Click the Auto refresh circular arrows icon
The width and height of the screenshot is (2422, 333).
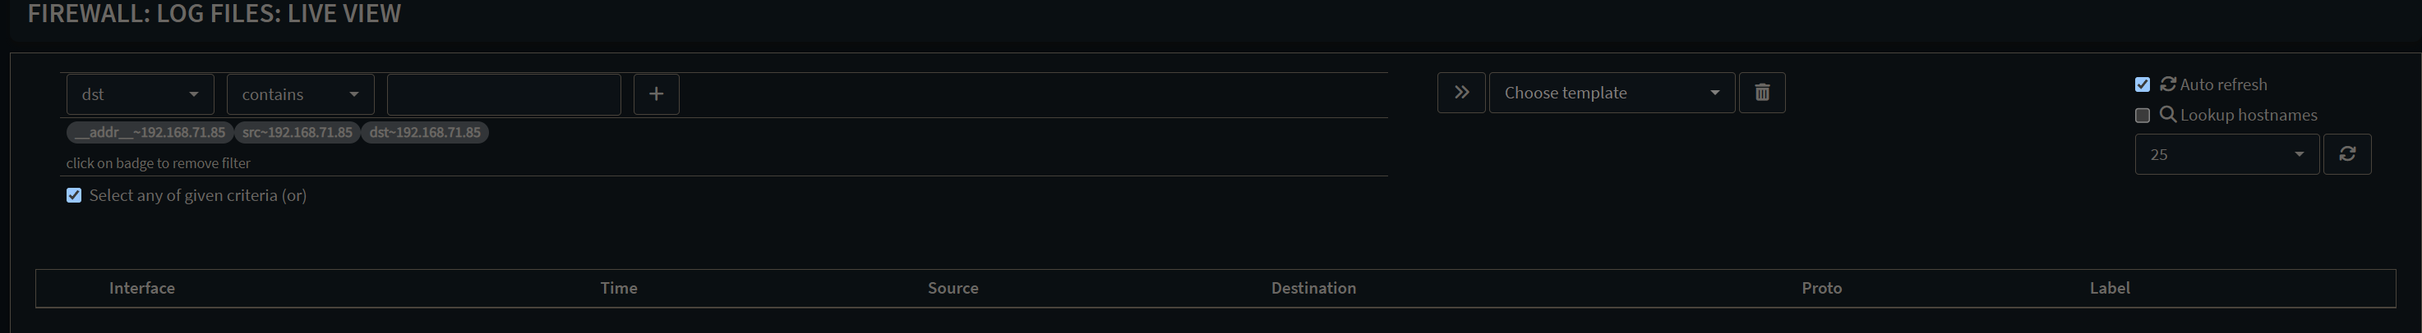point(2168,84)
